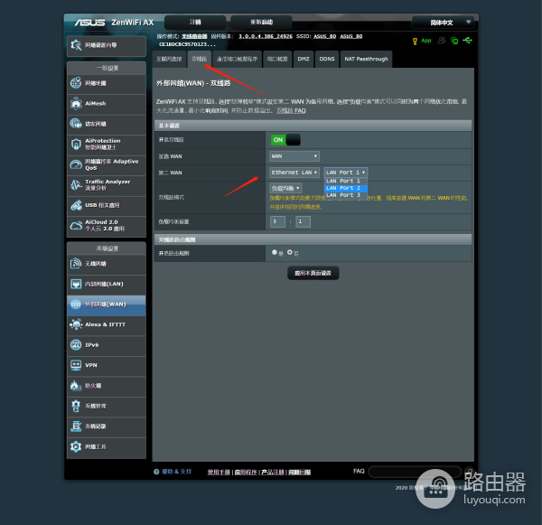Open the firmware version 3.0.0.4.386_24926 link
The width and height of the screenshot is (542, 525).
tap(266, 36)
